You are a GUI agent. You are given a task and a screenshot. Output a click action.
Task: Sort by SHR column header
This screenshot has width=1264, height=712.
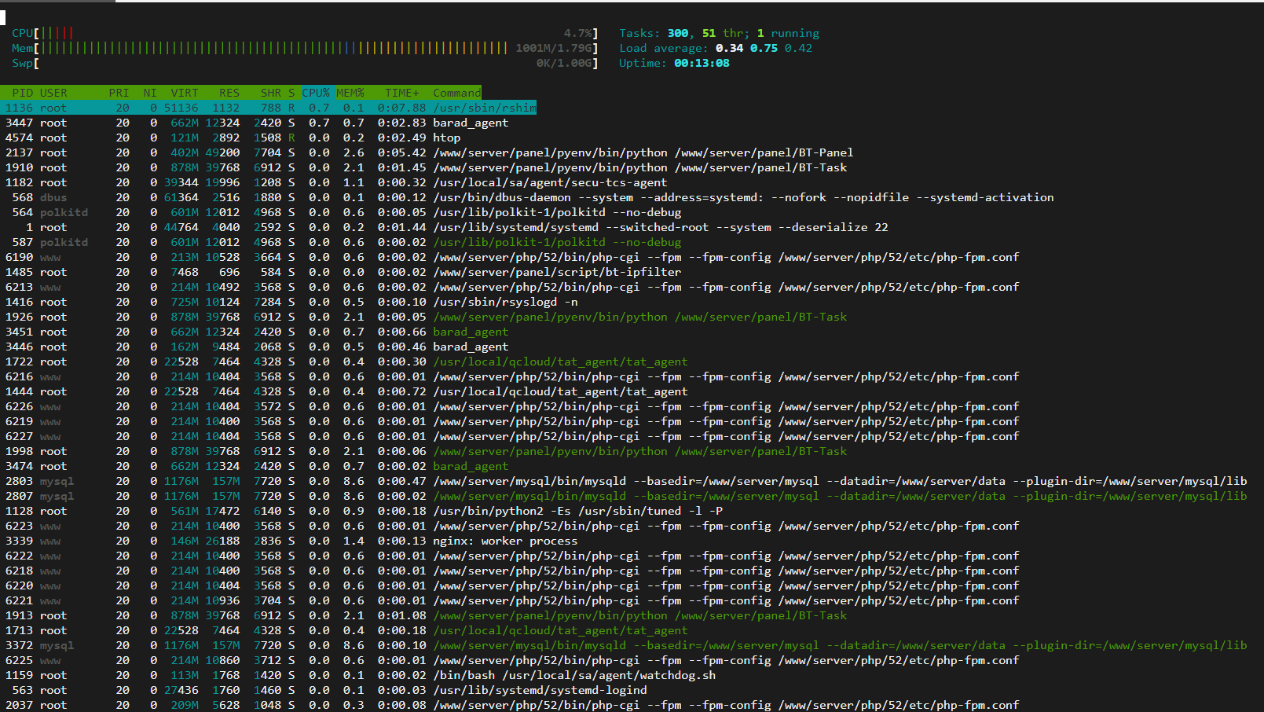(x=271, y=93)
